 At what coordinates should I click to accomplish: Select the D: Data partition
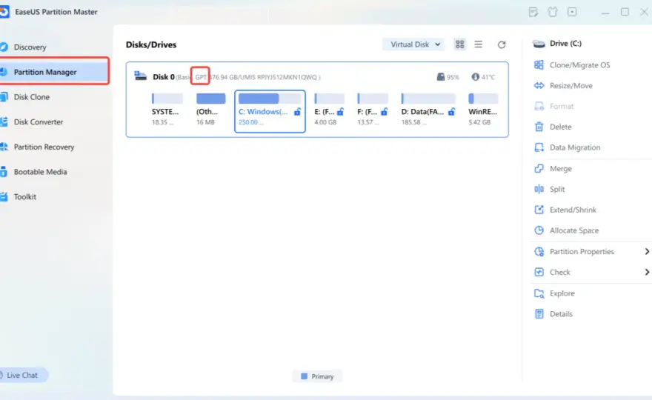click(x=428, y=110)
